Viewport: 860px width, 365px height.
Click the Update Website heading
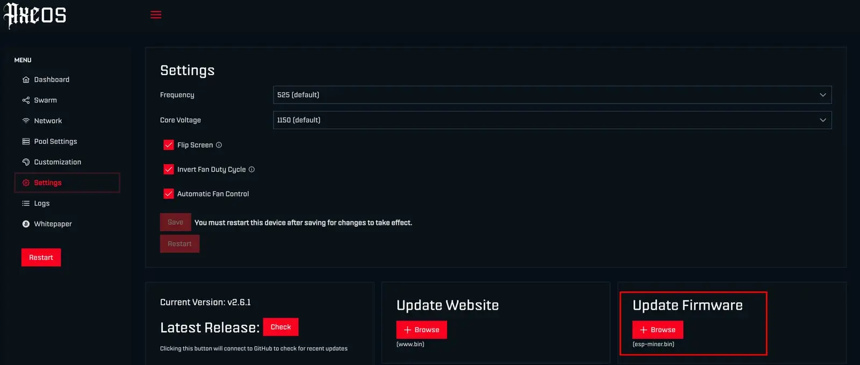click(448, 305)
